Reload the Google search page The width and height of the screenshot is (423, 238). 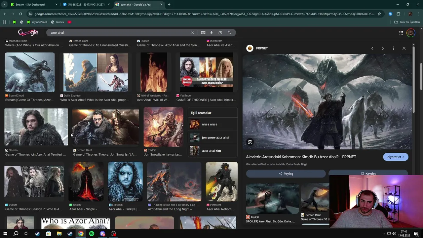pyautogui.click(x=20, y=14)
